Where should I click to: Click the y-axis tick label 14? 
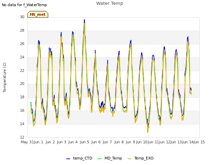[x=22, y=124]
